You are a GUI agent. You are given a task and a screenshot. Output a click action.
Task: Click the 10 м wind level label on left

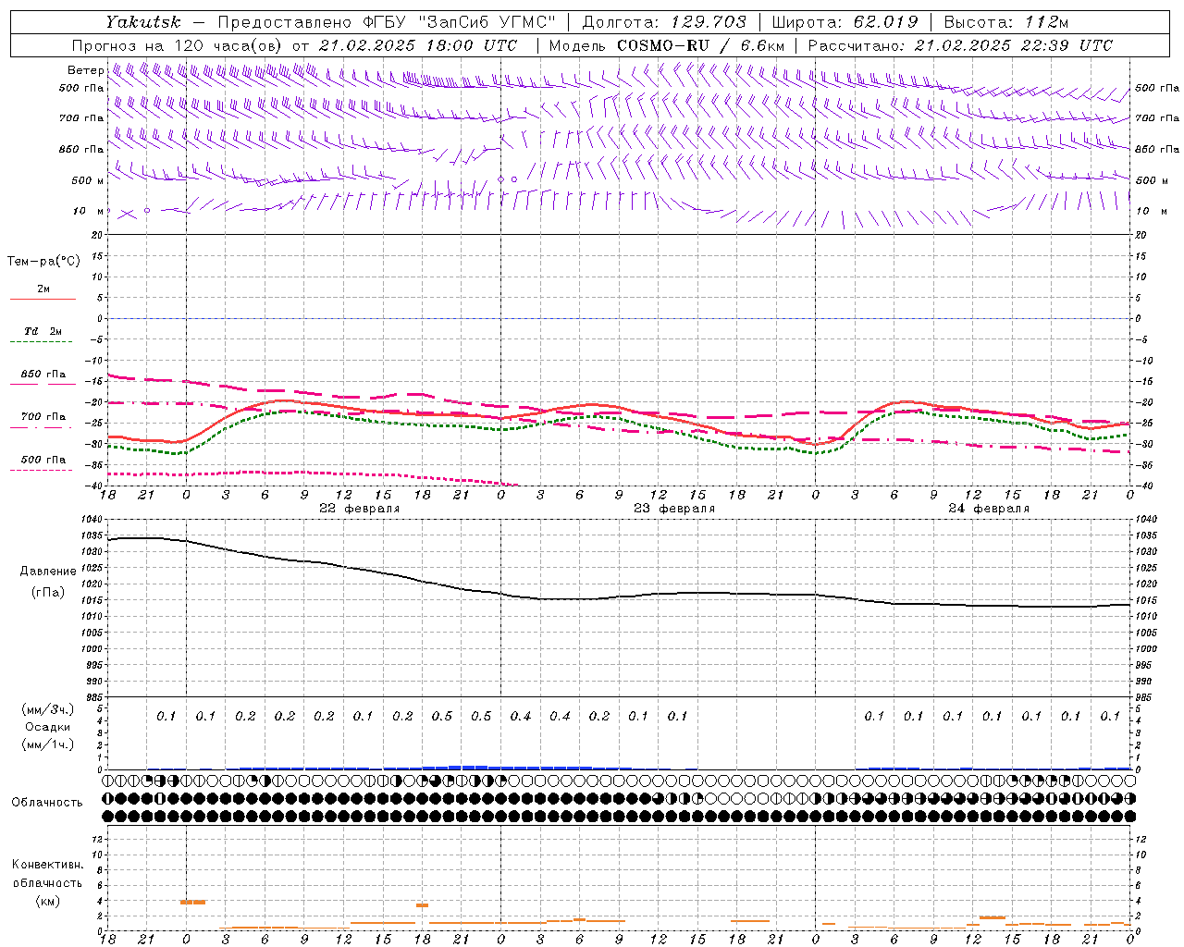[89, 211]
